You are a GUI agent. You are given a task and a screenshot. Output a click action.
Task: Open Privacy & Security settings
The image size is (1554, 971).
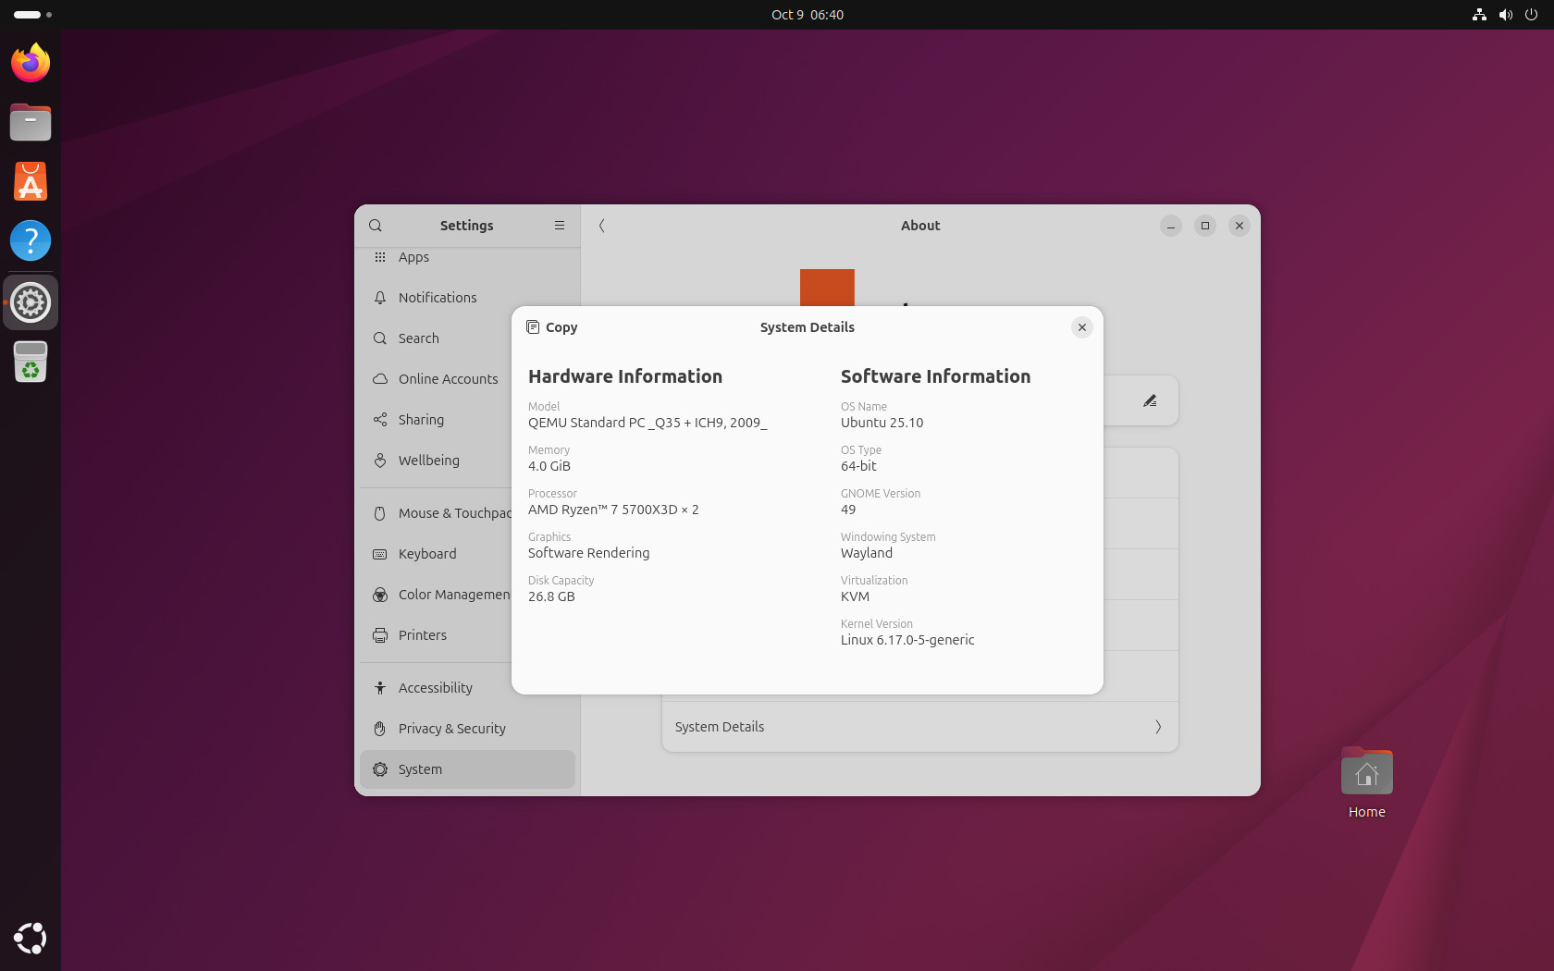click(x=451, y=729)
